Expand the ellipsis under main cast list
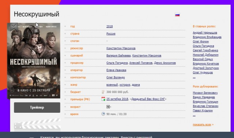The width and height of the screenshot is (234, 138). (194, 77)
